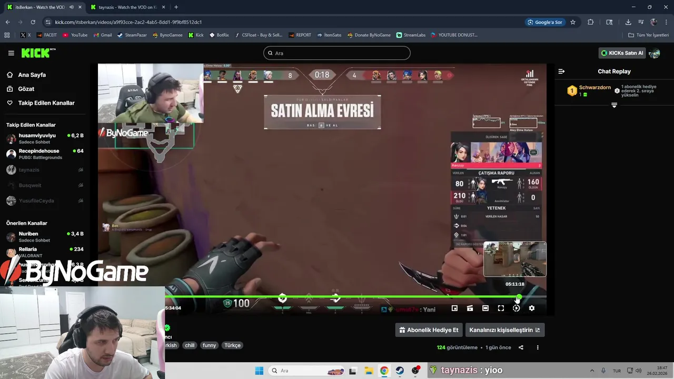Open new browser tab
674x379 pixels.
[176, 7]
